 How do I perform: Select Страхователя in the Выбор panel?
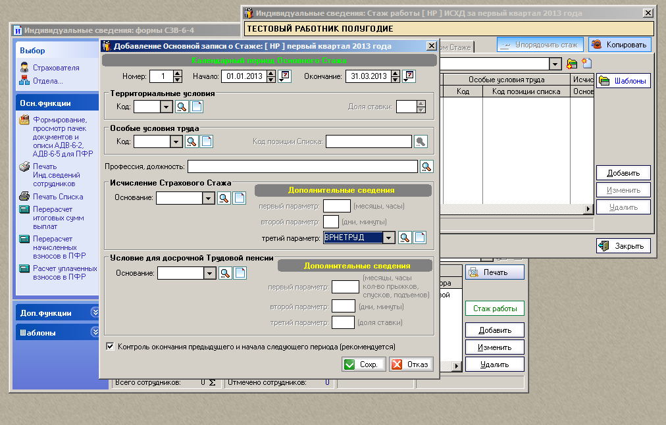pyautogui.click(x=56, y=68)
